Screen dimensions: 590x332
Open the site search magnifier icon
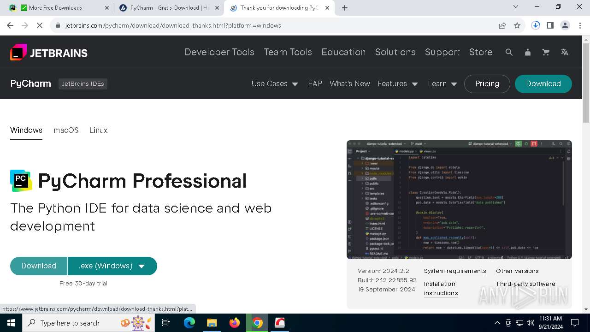509,52
